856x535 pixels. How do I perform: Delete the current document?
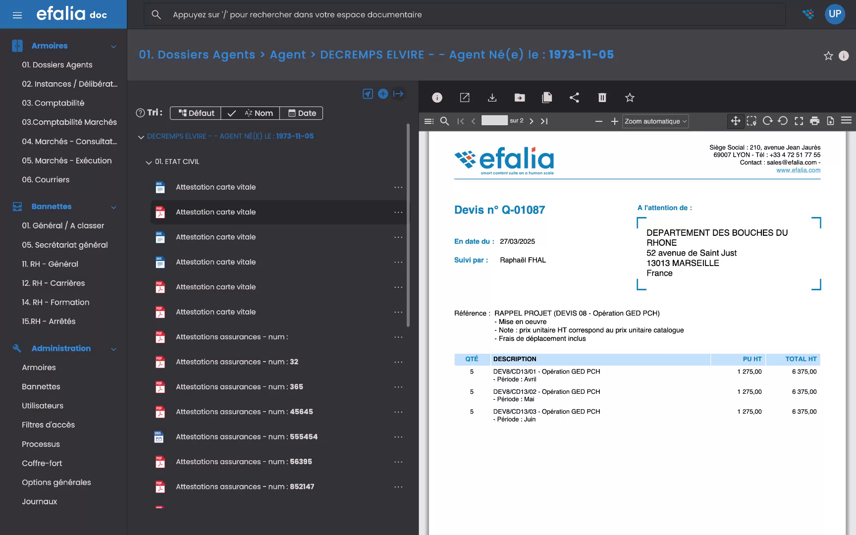tap(602, 98)
